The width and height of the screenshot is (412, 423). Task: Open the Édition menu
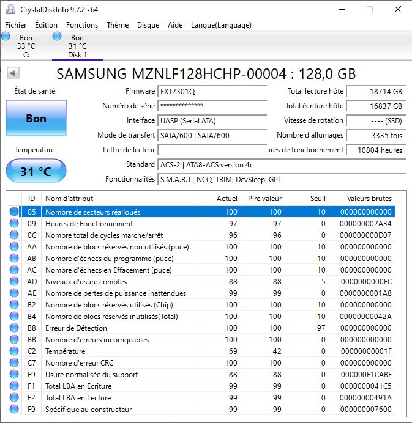(x=46, y=25)
